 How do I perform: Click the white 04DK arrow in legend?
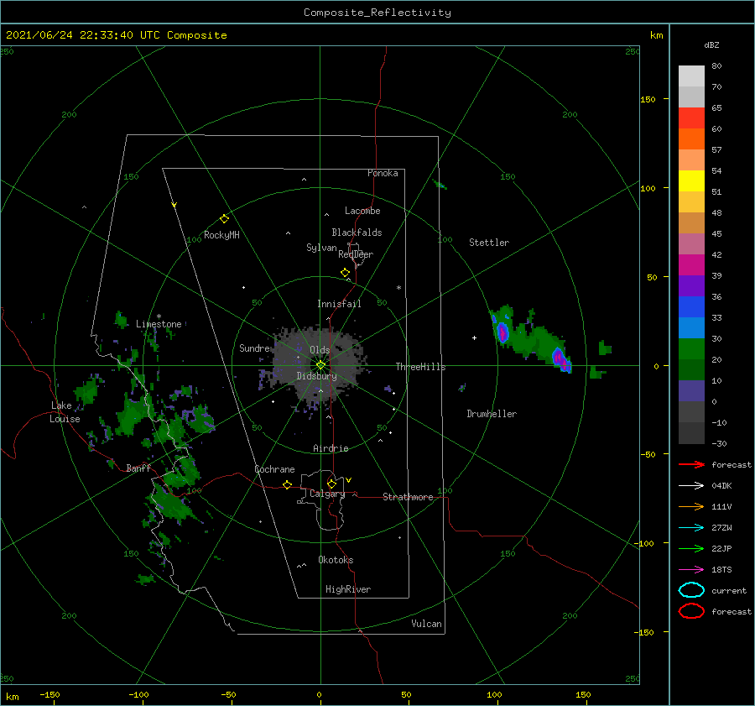click(x=691, y=485)
